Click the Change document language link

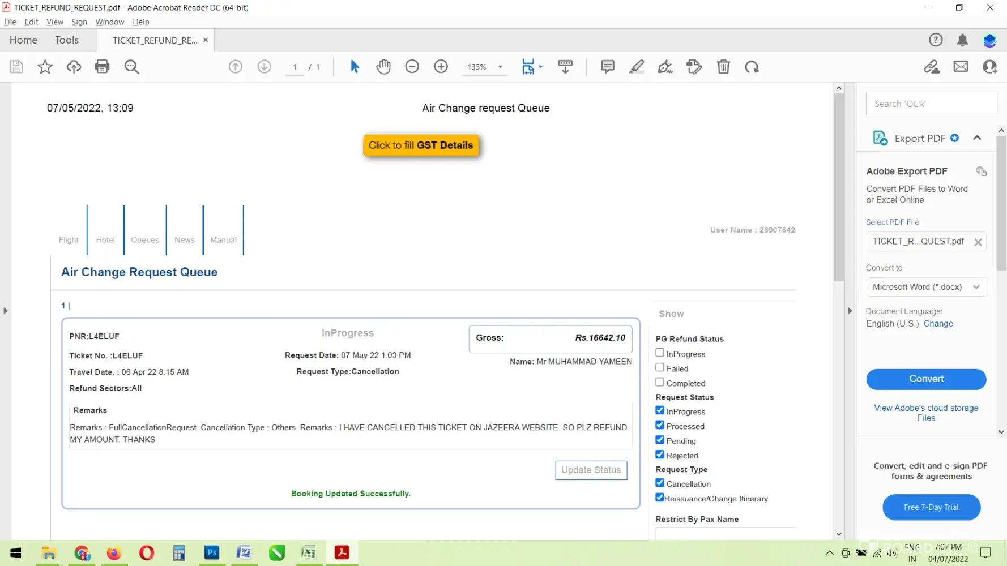click(x=938, y=324)
